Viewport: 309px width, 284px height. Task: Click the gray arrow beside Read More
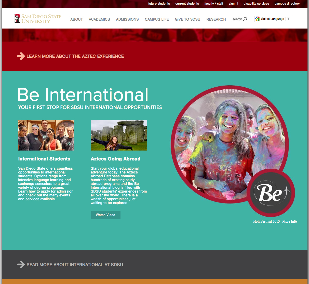(x=21, y=264)
